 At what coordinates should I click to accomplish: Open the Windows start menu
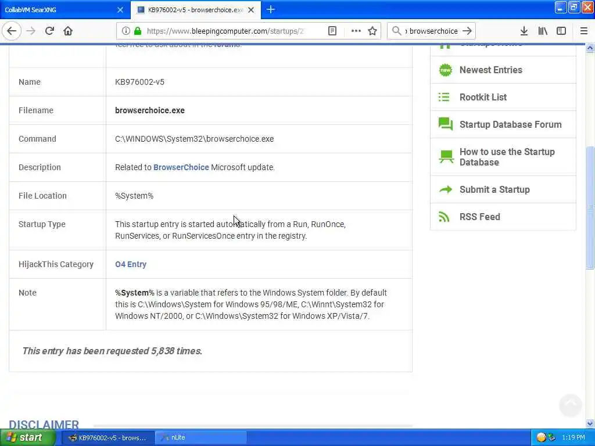click(27, 437)
